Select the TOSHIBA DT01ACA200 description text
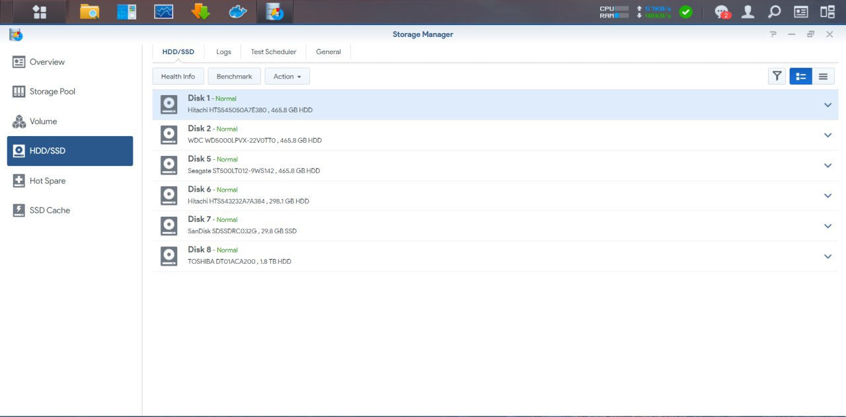The image size is (846, 417). tap(239, 262)
